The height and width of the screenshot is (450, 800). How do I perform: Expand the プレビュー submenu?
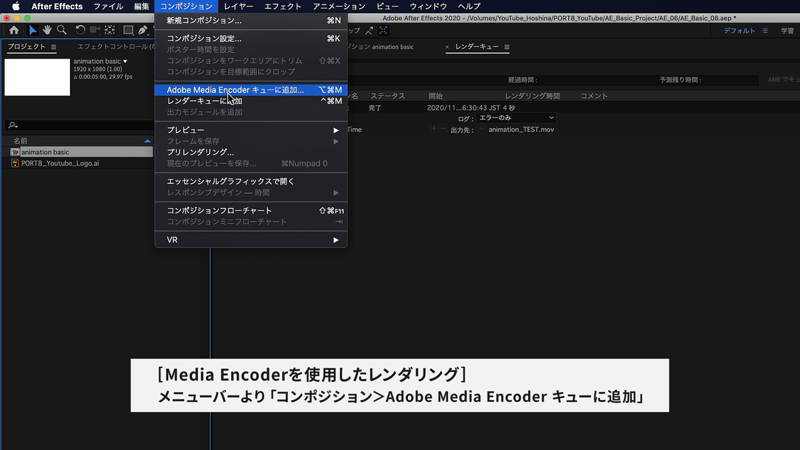pos(337,130)
